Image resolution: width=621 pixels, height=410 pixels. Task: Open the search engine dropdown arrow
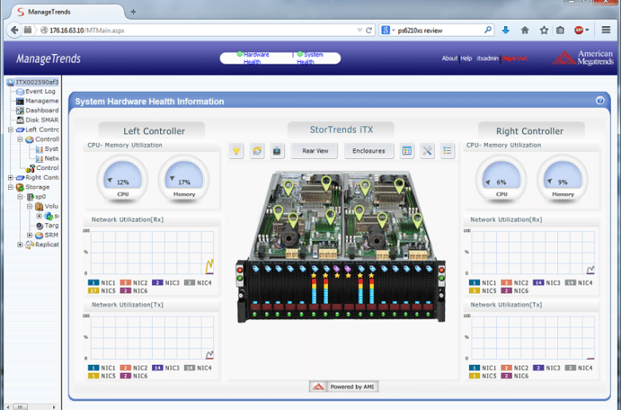point(393,30)
